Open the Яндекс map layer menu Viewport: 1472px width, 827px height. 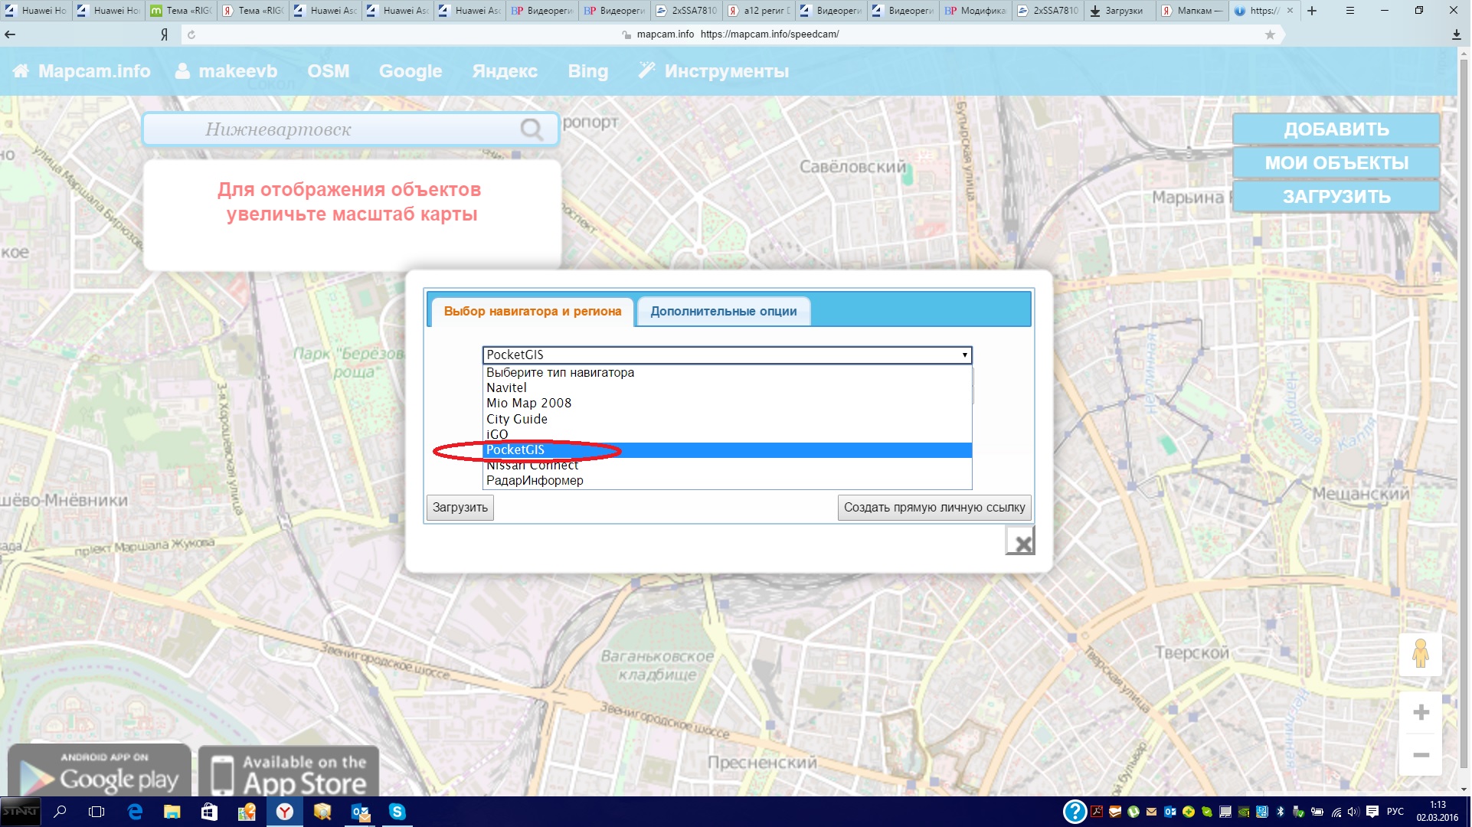coord(504,71)
